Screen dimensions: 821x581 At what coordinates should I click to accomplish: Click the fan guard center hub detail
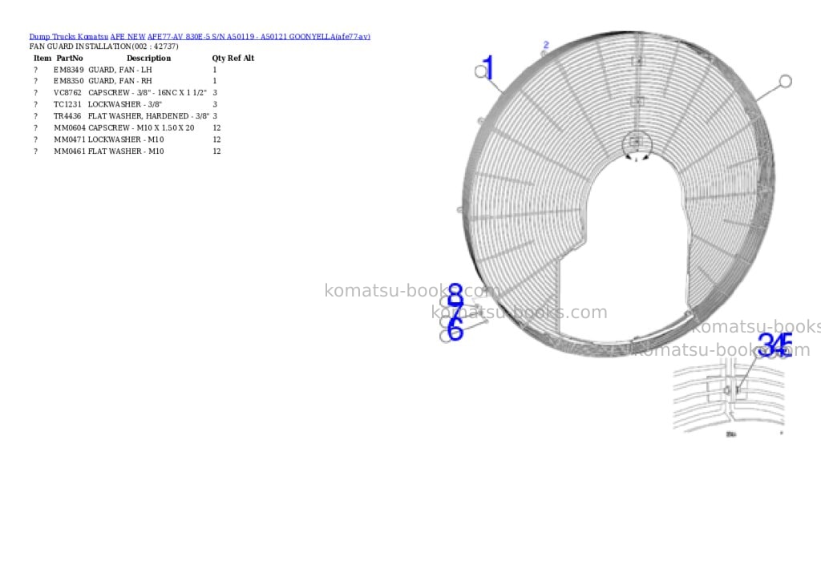pos(636,144)
